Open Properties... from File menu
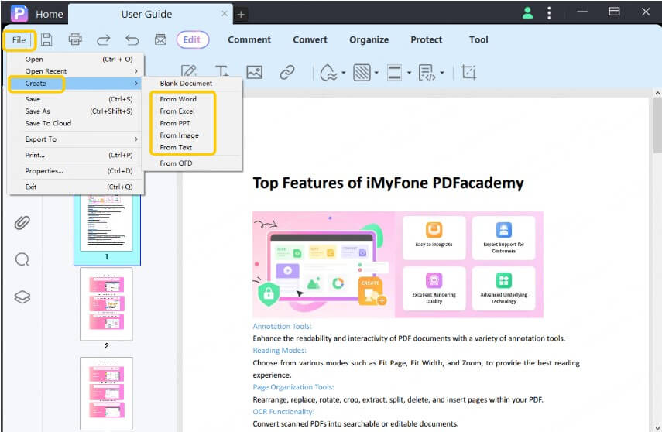The image size is (662, 432). pyautogui.click(x=76, y=171)
